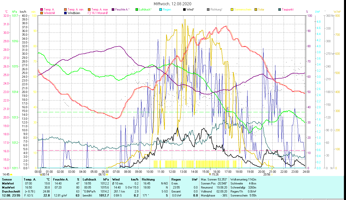Click the Temp. A. max legend color square
This screenshot has height=200, width=346.
pos(89,9)
